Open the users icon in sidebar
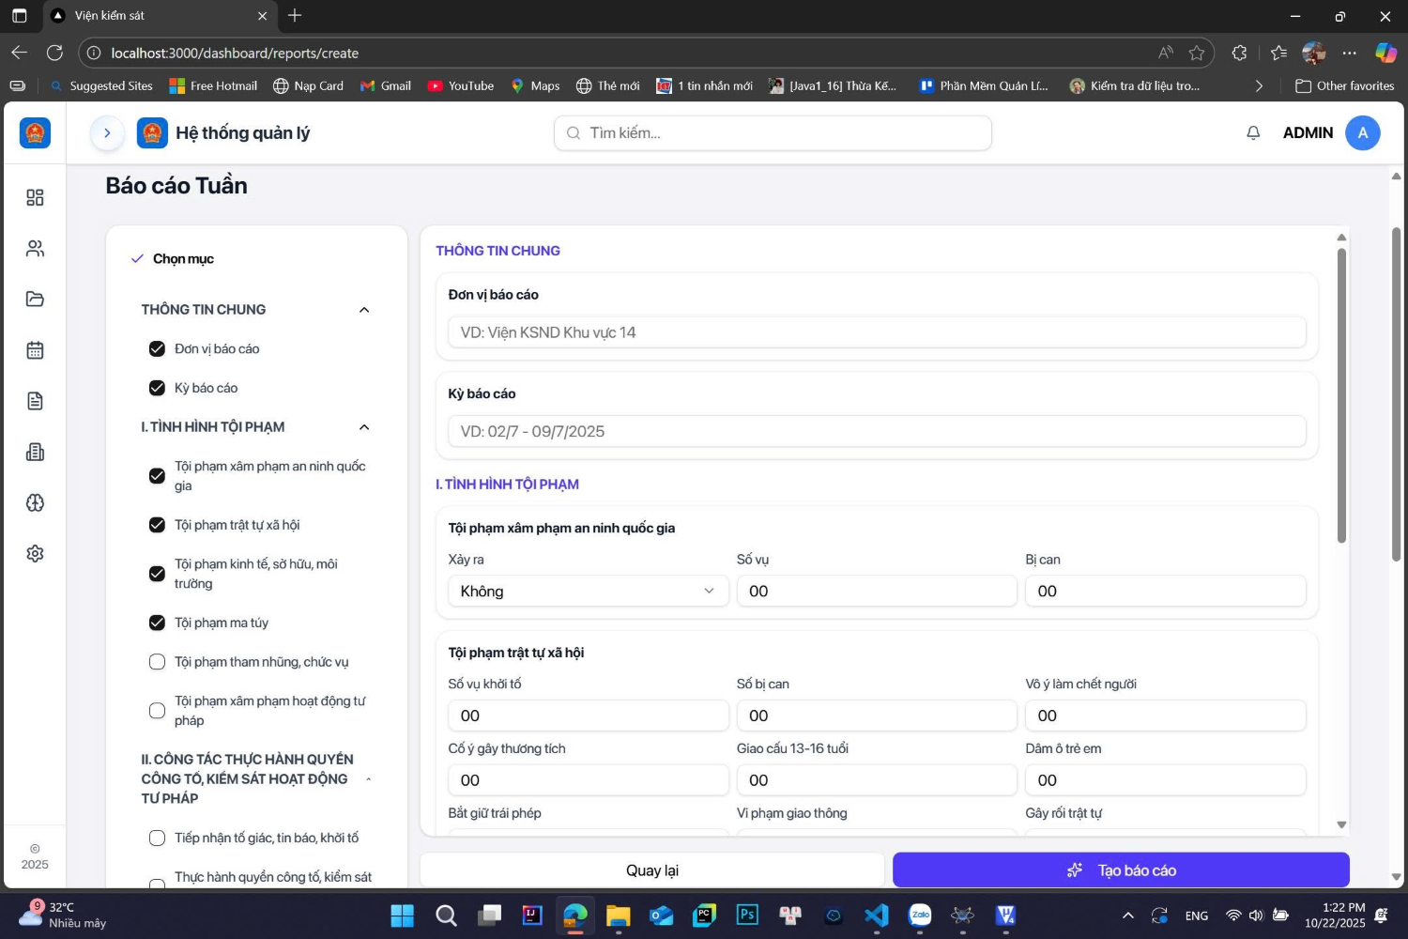1408x939 pixels. click(35, 249)
